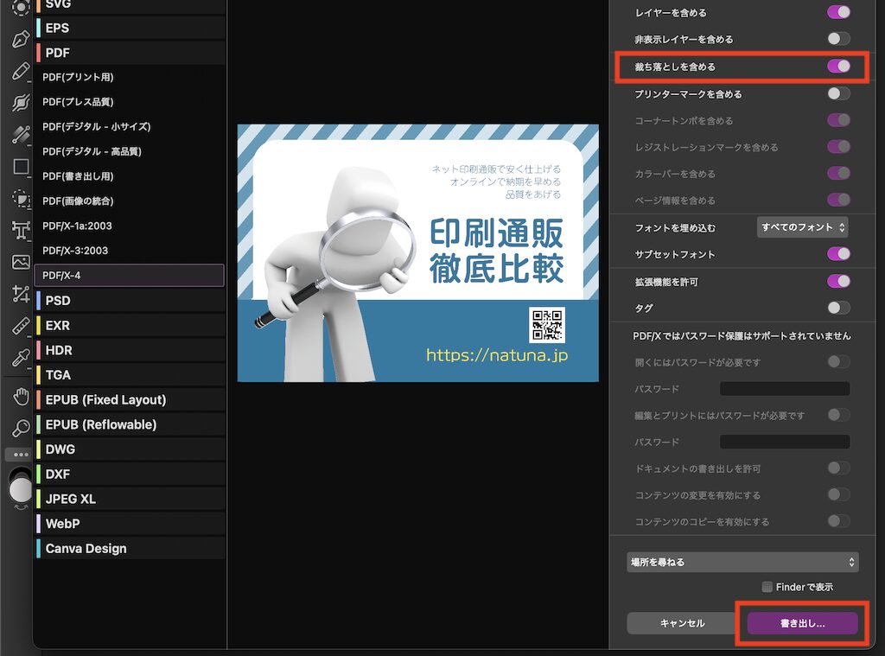Open the 場所を尋ねる dropdown
The image size is (885, 656).
[x=742, y=562]
